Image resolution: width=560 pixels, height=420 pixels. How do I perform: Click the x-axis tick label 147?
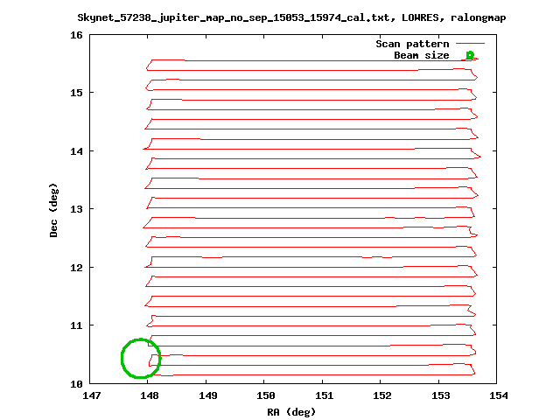pyautogui.click(x=91, y=395)
